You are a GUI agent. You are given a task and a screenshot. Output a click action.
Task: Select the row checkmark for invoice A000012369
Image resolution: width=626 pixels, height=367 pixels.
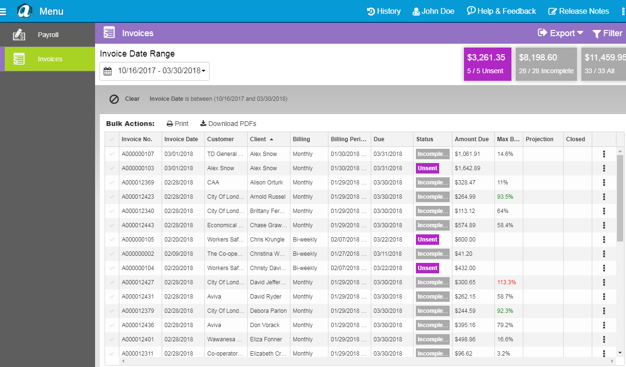coord(112,183)
